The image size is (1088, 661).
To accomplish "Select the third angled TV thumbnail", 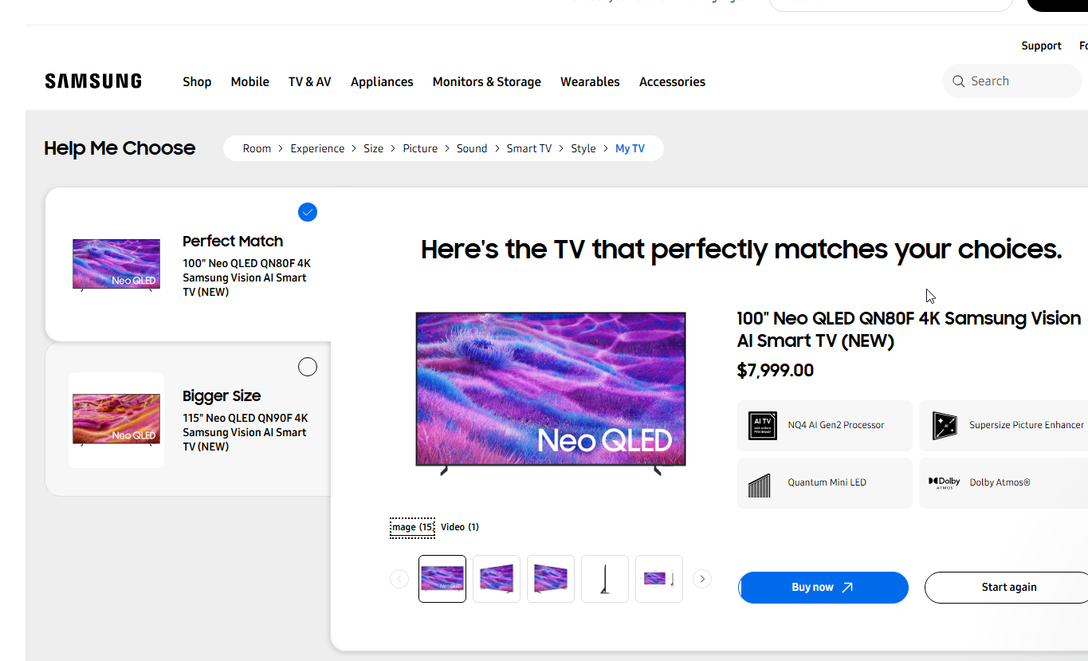I will pyautogui.click(x=551, y=579).
